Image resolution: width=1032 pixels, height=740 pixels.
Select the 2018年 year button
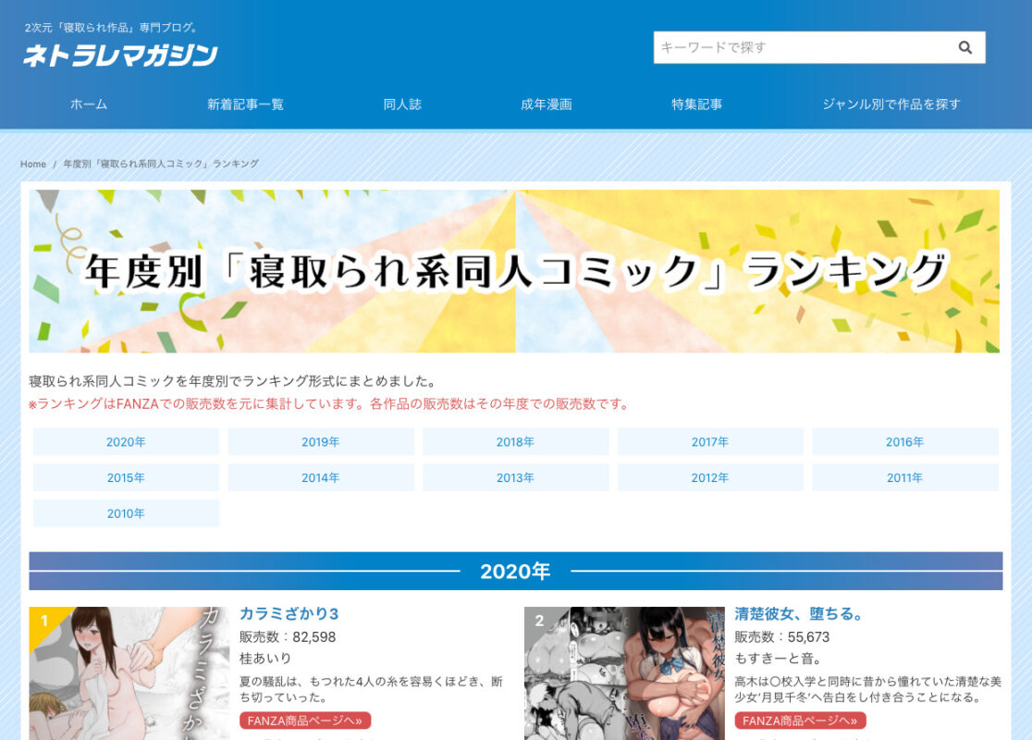click(515, 442)
